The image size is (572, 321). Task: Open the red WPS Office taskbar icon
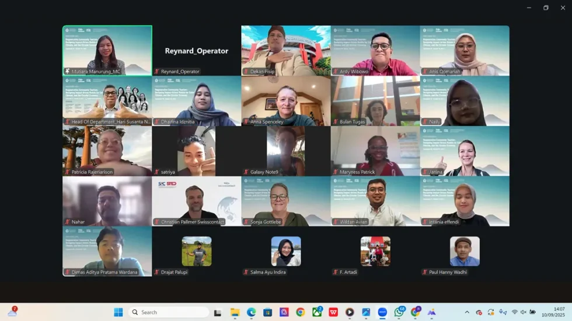333,312
